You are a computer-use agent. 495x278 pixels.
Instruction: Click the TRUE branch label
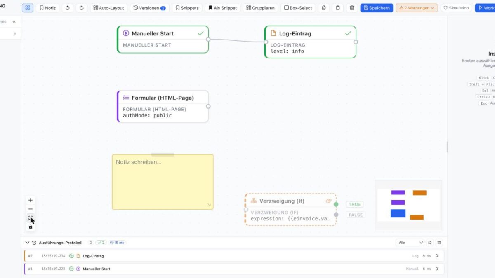[x=355, y=204]
